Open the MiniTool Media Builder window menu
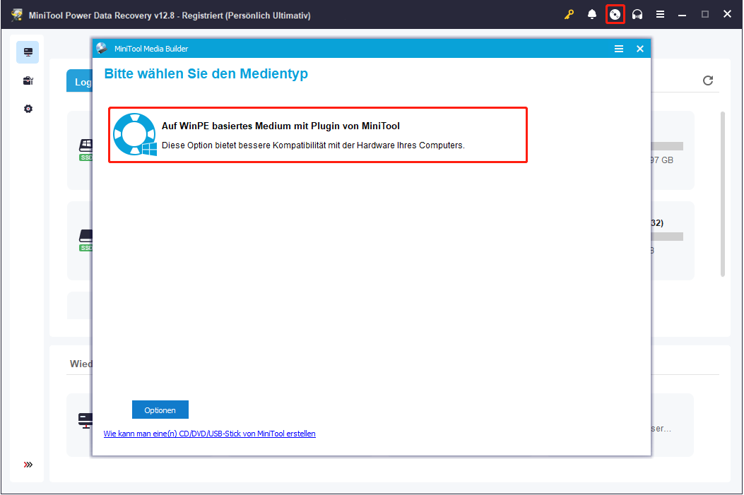 (x=619, y=49)
